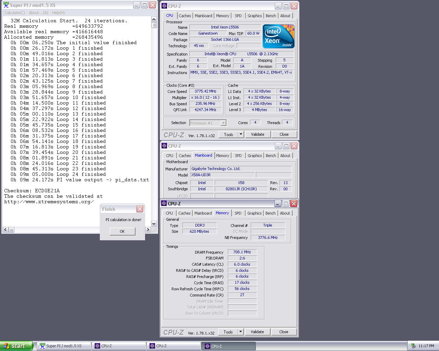Click the Checksum: ECD0E21A line
Viewport: 439px width, 351px height.
pos(32,191)
